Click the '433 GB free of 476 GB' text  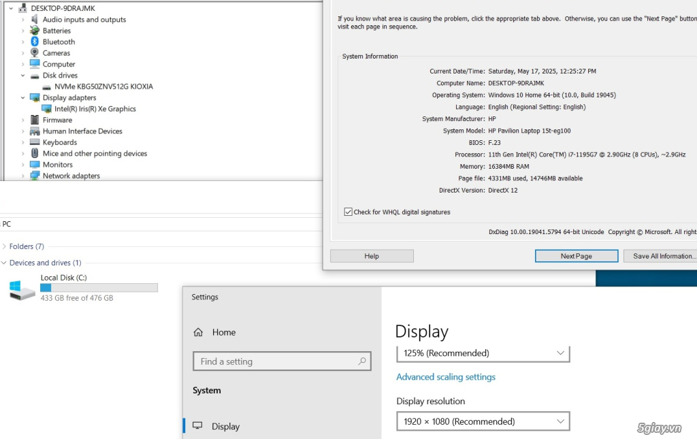pos(77,298)
